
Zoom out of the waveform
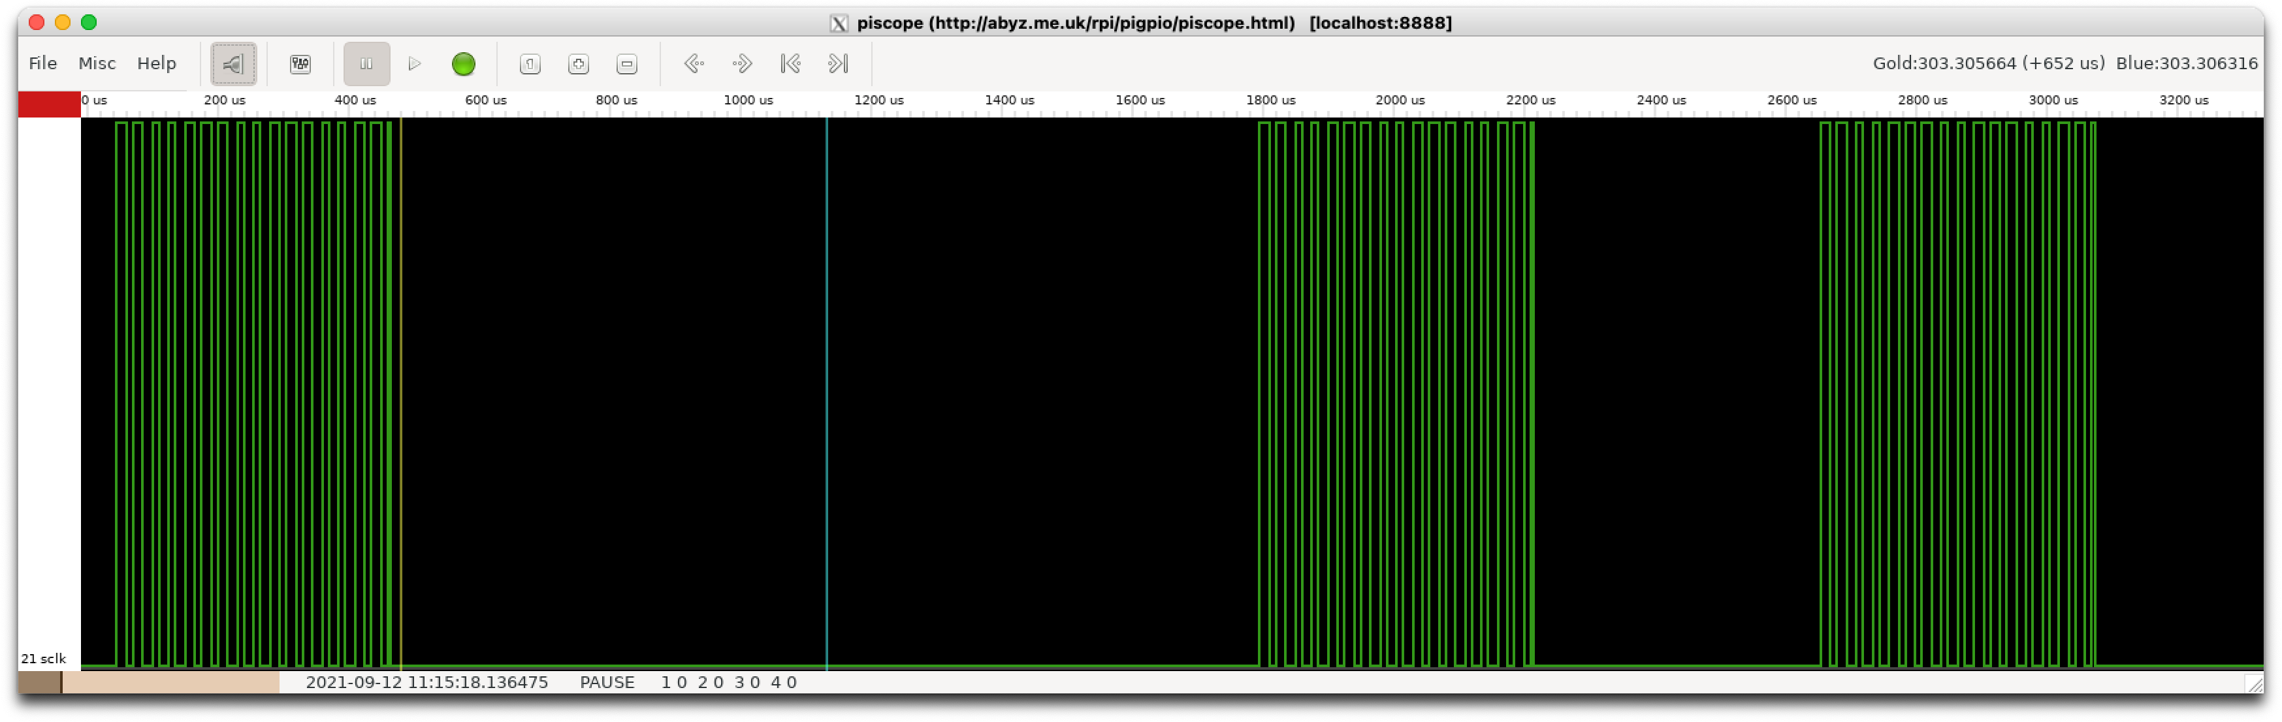point(626,64)
